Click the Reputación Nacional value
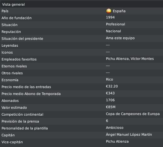 click(x=113, y=31)
